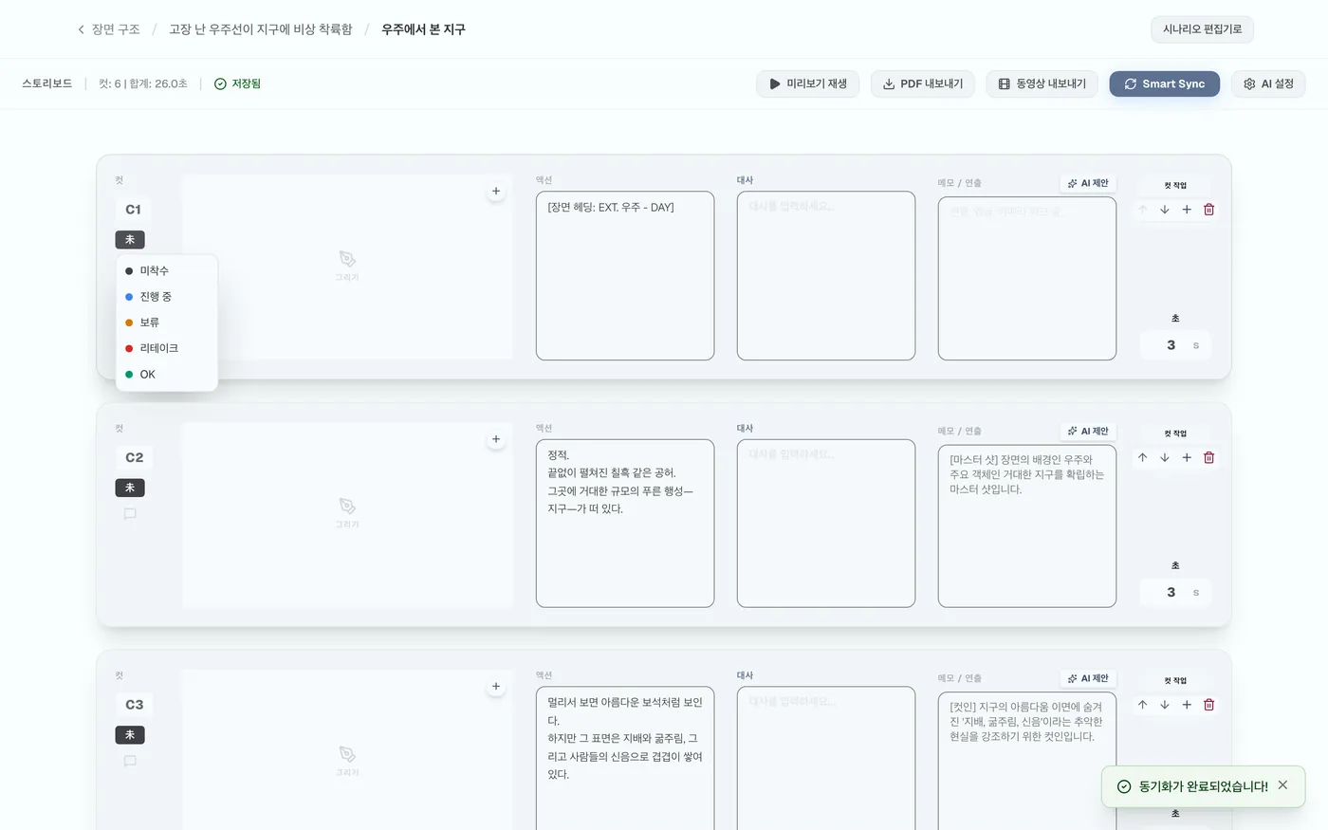
Task: Click the 스토리보드 label
Action: (47, 83)
